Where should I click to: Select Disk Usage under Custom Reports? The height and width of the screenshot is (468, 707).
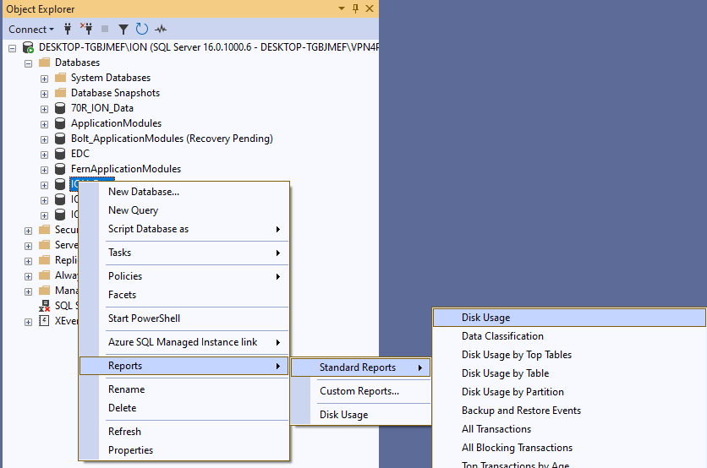tap(361, 415)
